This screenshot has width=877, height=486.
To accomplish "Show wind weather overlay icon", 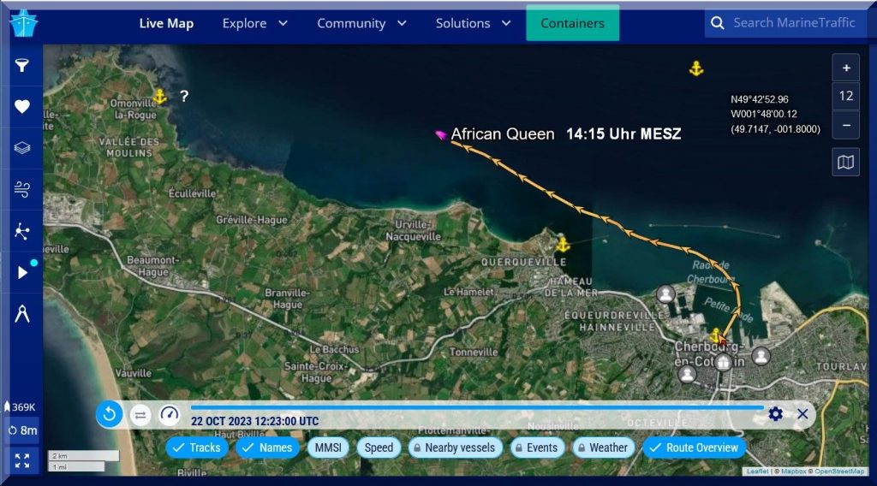I will [x=22, y=190].
